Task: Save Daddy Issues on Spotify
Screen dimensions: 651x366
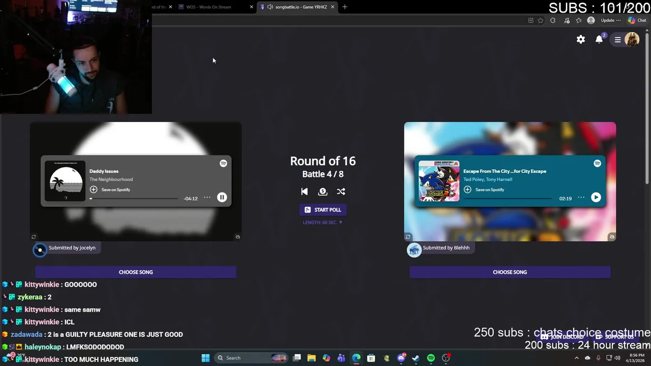Action: tap(110, 190)
